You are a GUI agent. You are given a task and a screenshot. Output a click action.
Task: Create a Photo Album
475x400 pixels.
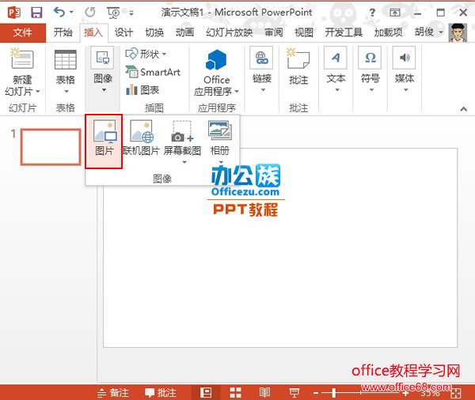(220, 138)
